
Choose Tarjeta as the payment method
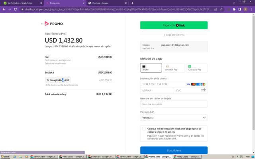coord(151,68)
